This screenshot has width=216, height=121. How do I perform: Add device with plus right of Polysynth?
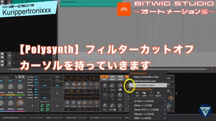coord(176,94)
